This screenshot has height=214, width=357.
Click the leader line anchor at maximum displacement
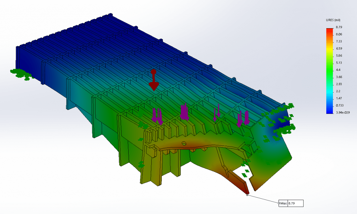(248, 195)
